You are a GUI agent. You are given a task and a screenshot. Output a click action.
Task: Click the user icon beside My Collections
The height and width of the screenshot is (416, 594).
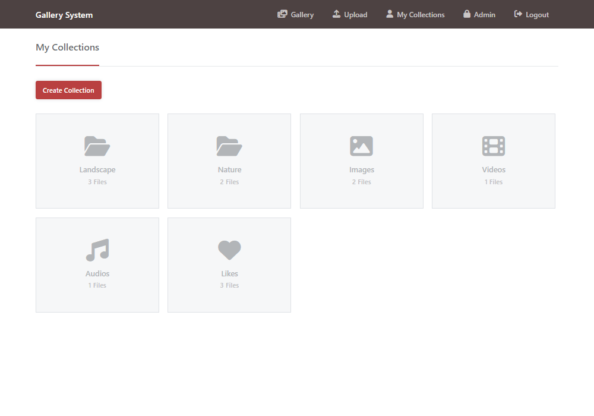click(390, 14)
